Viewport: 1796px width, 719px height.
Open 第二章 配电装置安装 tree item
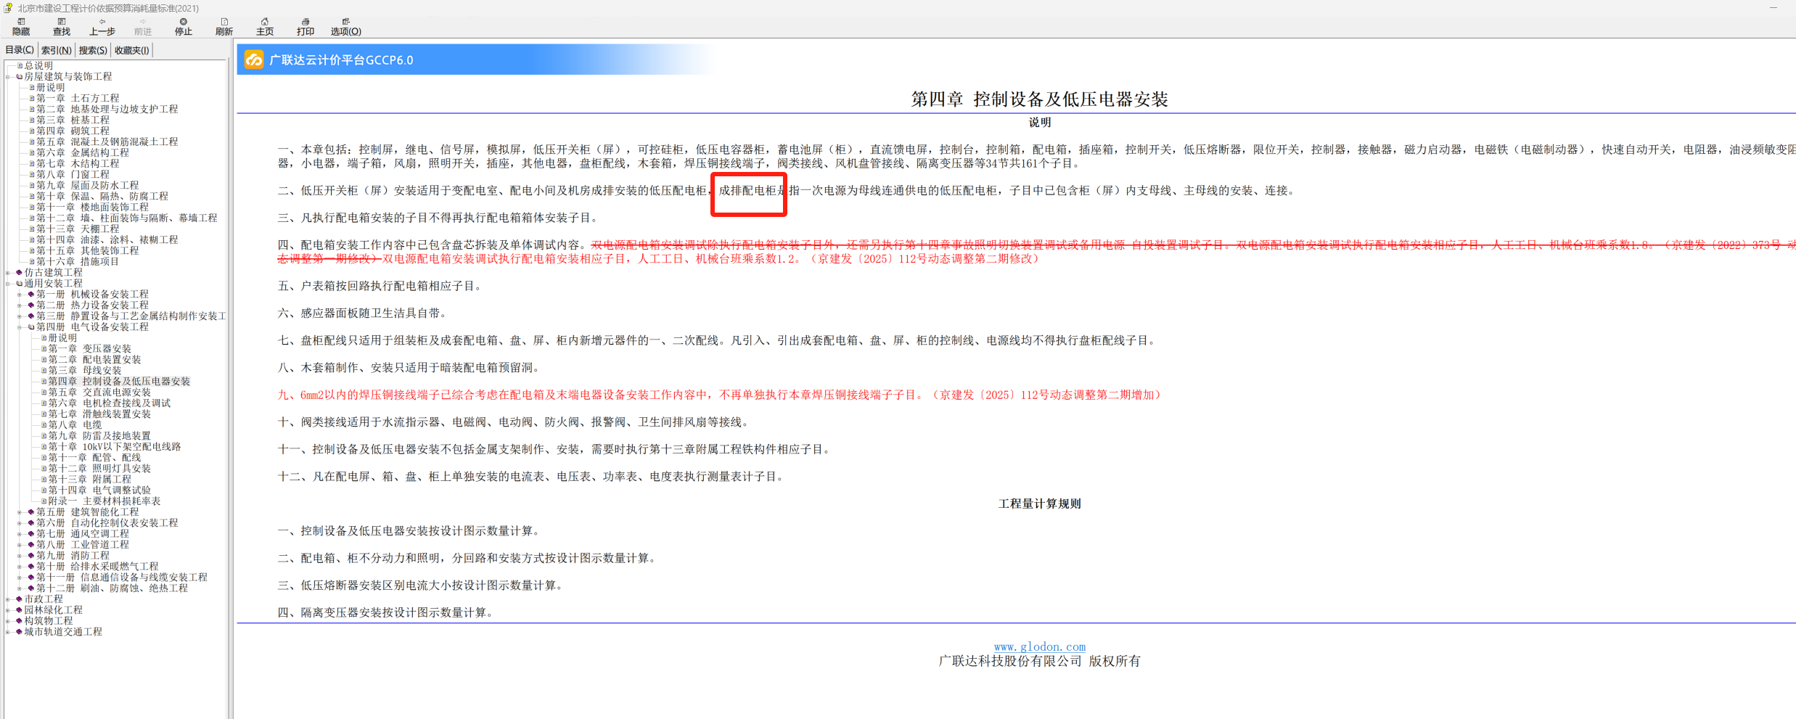coord(95,360)
